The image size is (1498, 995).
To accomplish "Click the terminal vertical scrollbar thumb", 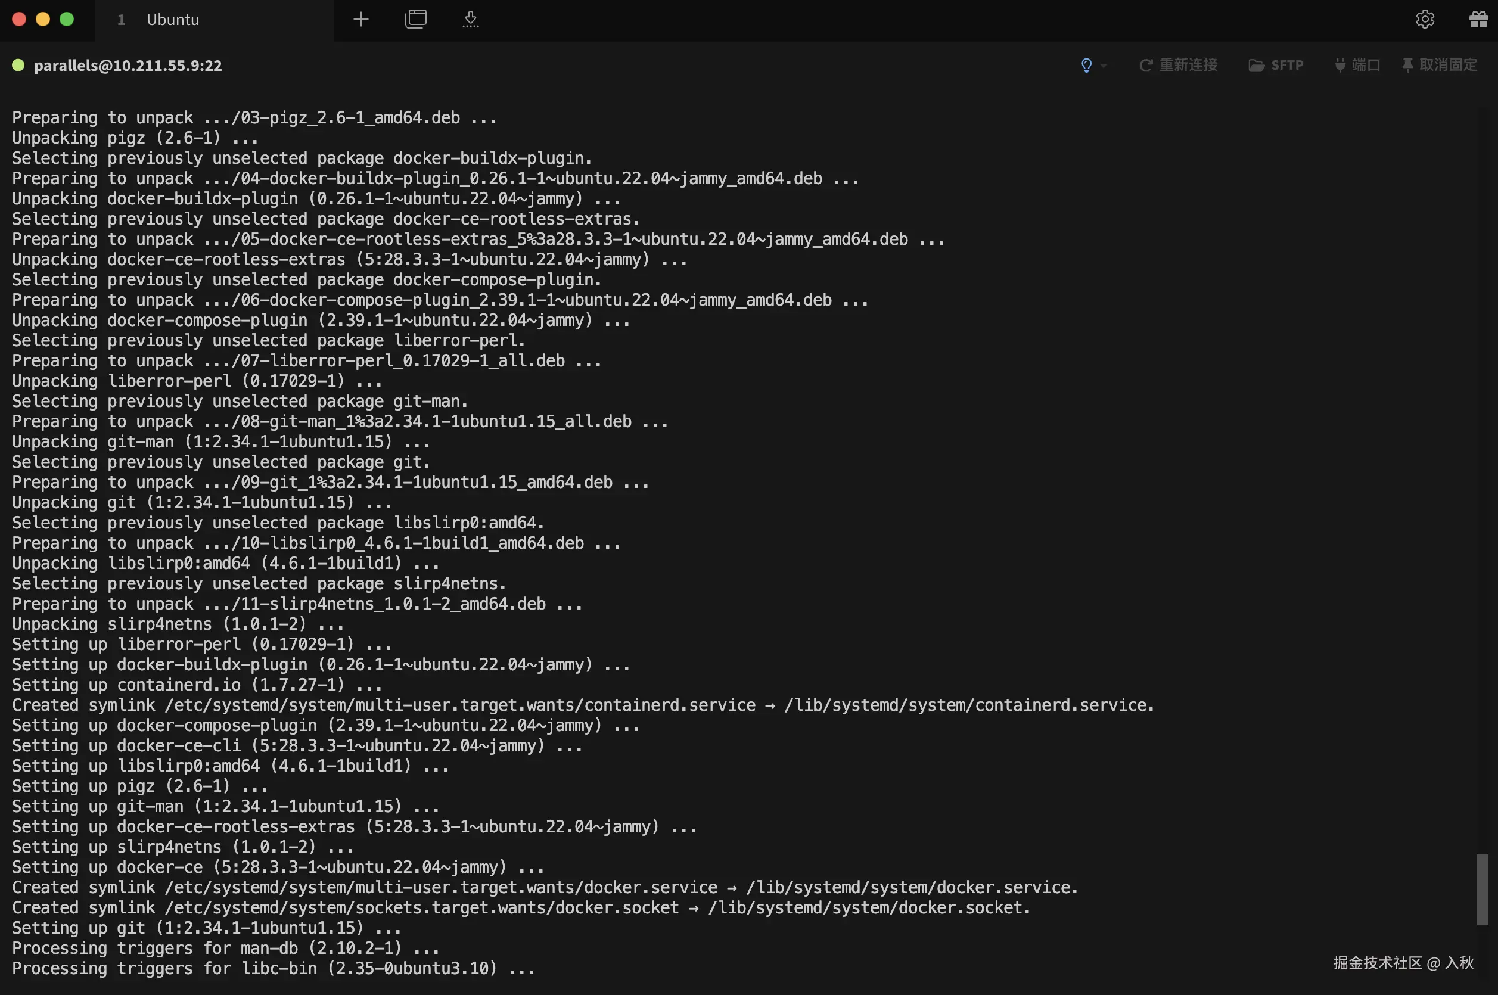I will tap(1481, 889).
